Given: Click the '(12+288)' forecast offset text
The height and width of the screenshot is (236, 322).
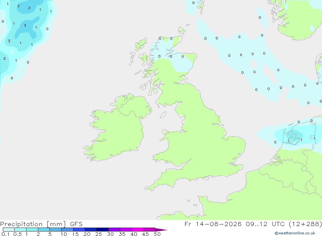Looking at the screenshot, I should [305, 224].
